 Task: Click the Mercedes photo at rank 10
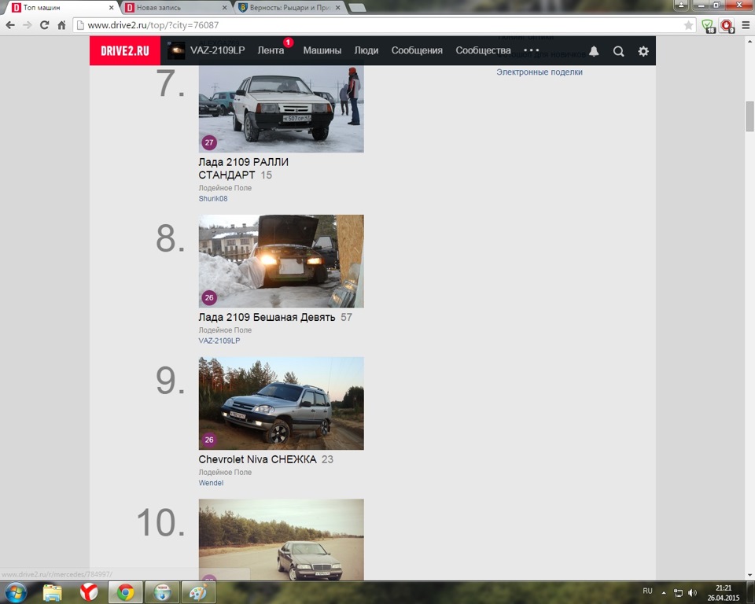[x=282, y=540]
